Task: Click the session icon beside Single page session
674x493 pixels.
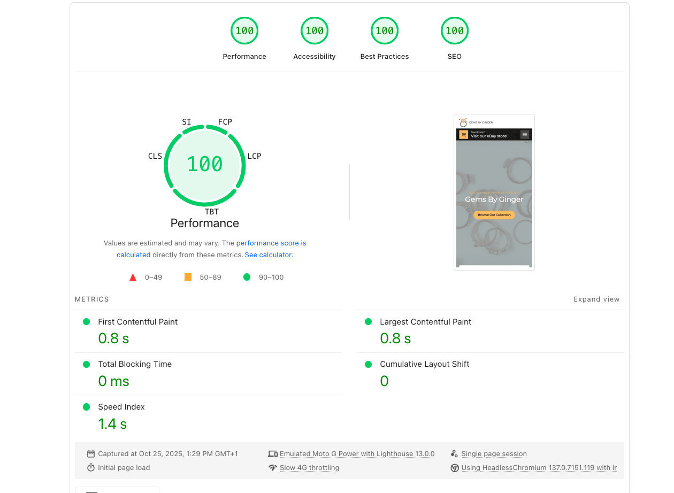Action: tap(455, 453)
